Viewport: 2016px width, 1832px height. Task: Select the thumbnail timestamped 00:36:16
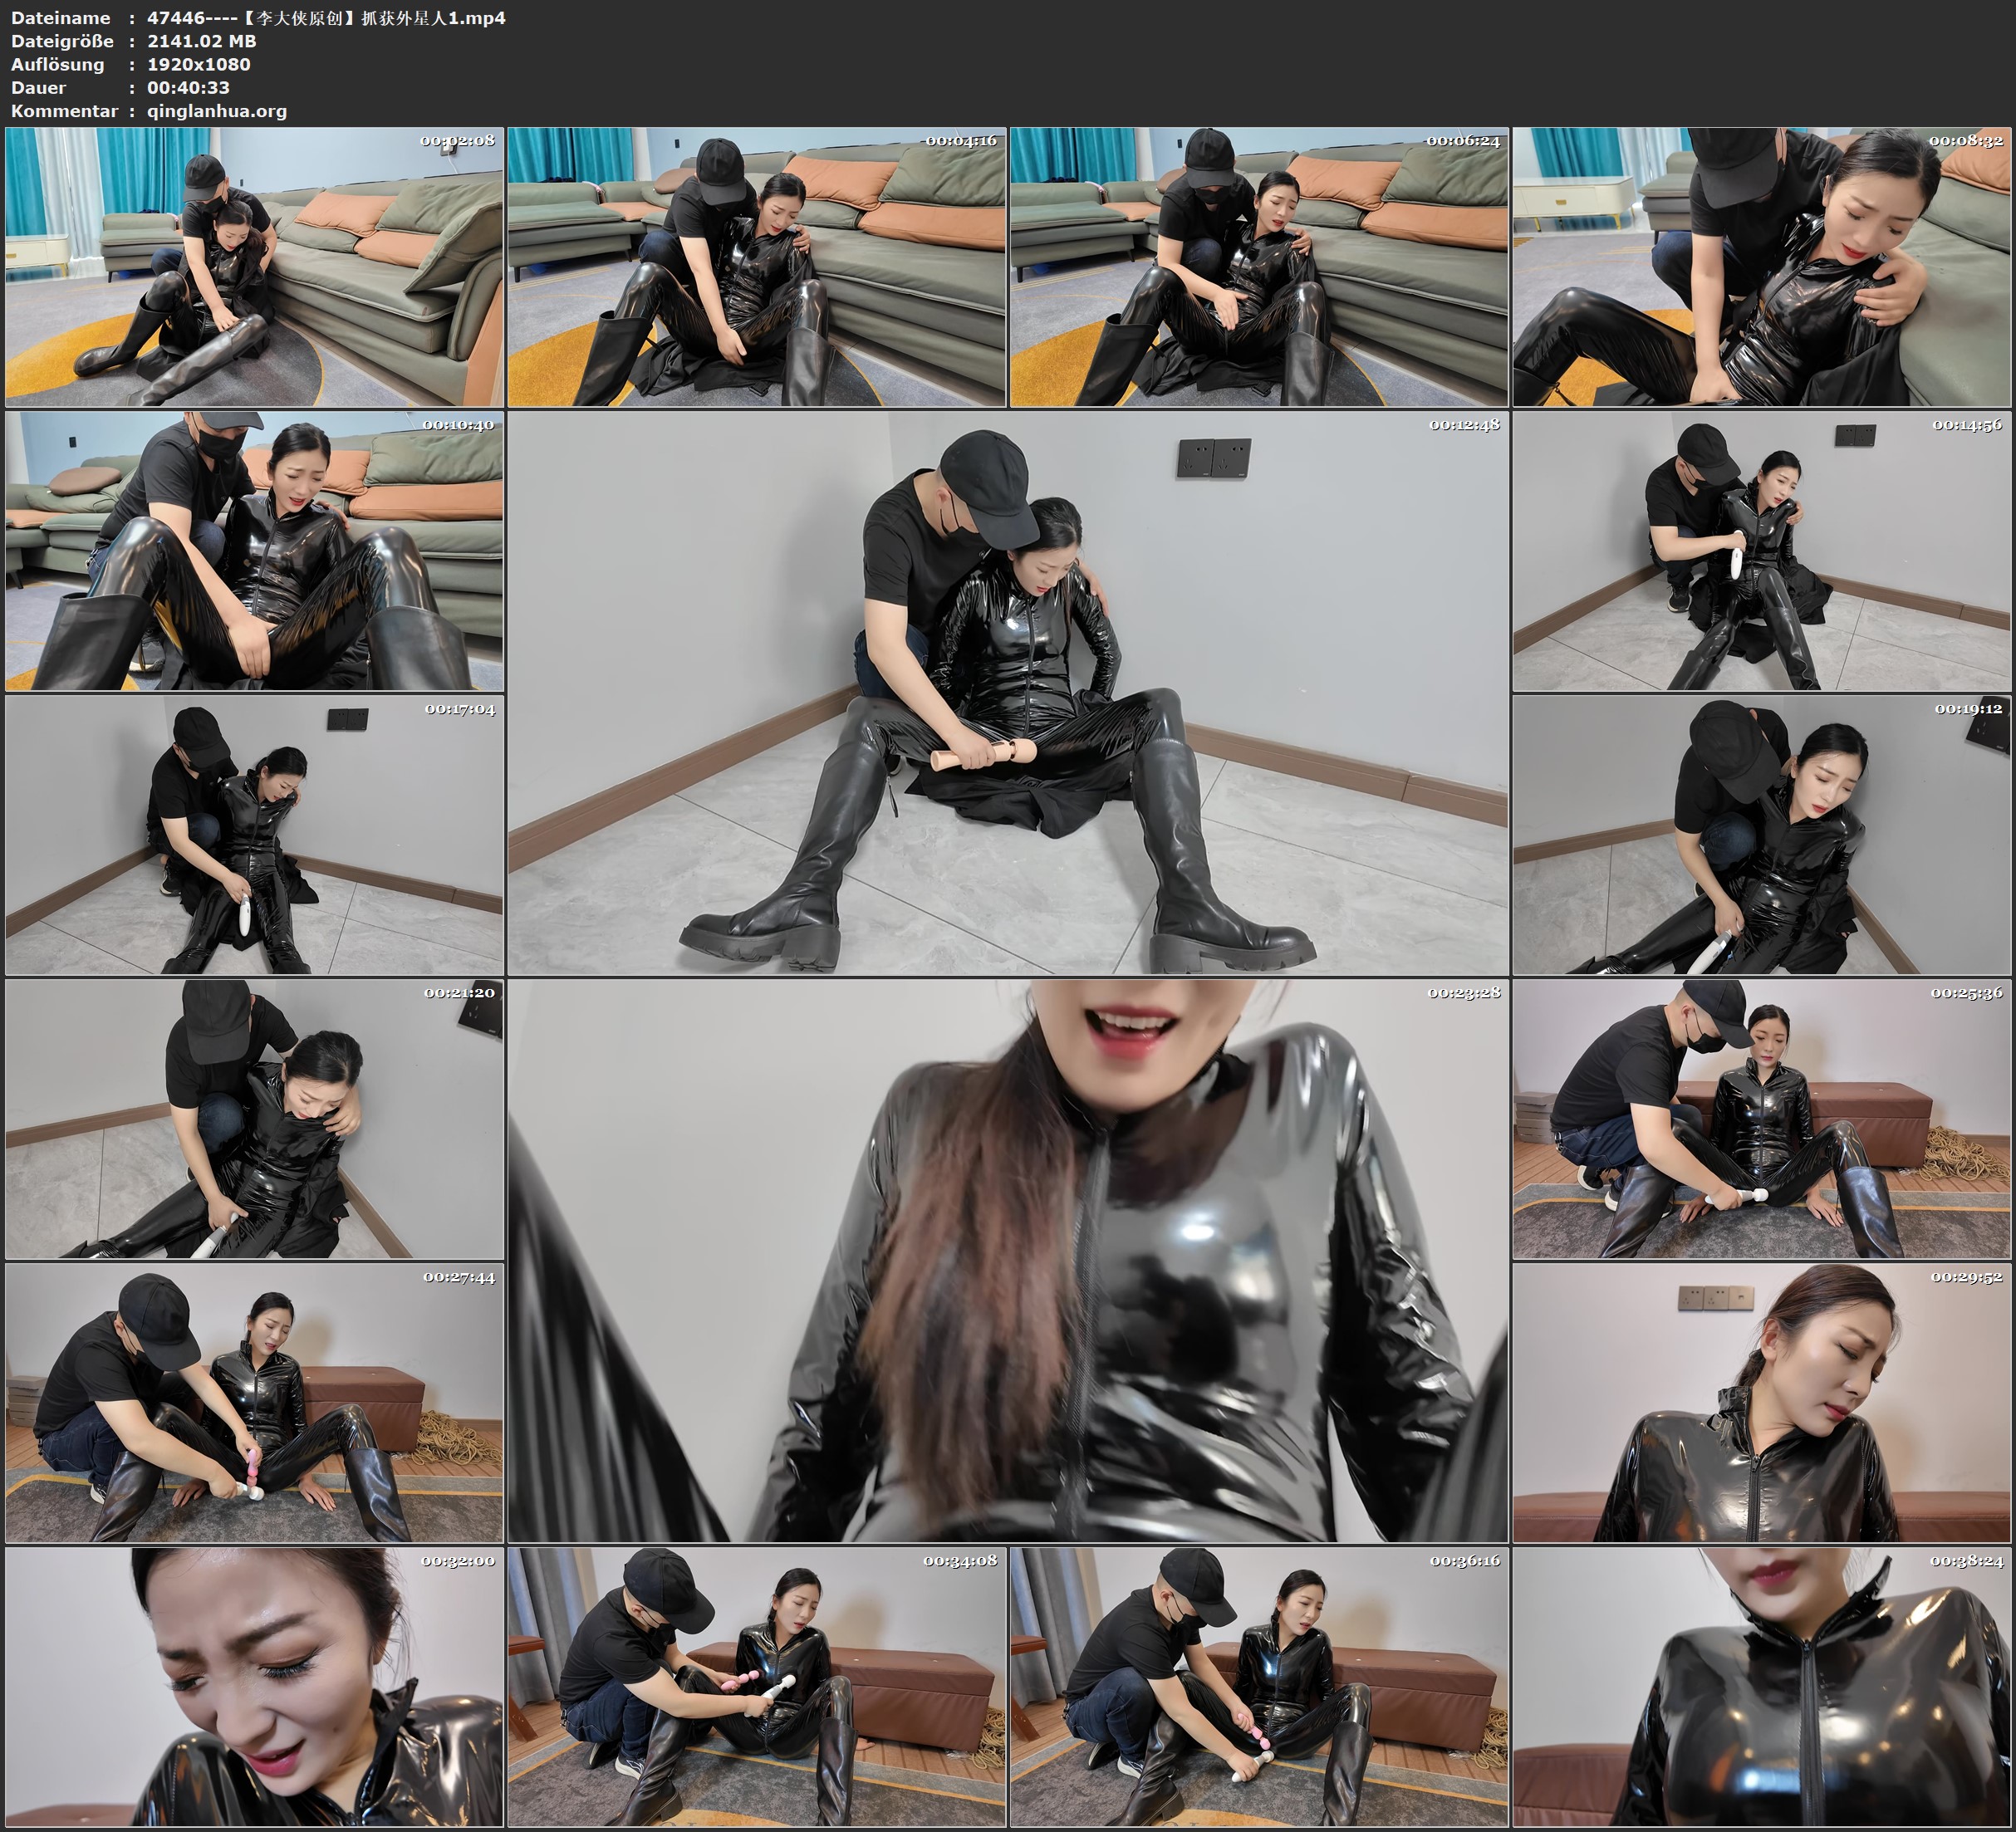coord(1259,1687)
